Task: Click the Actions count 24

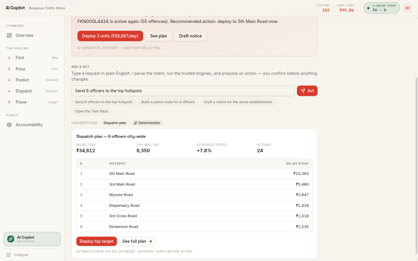Action: (260, 151)
